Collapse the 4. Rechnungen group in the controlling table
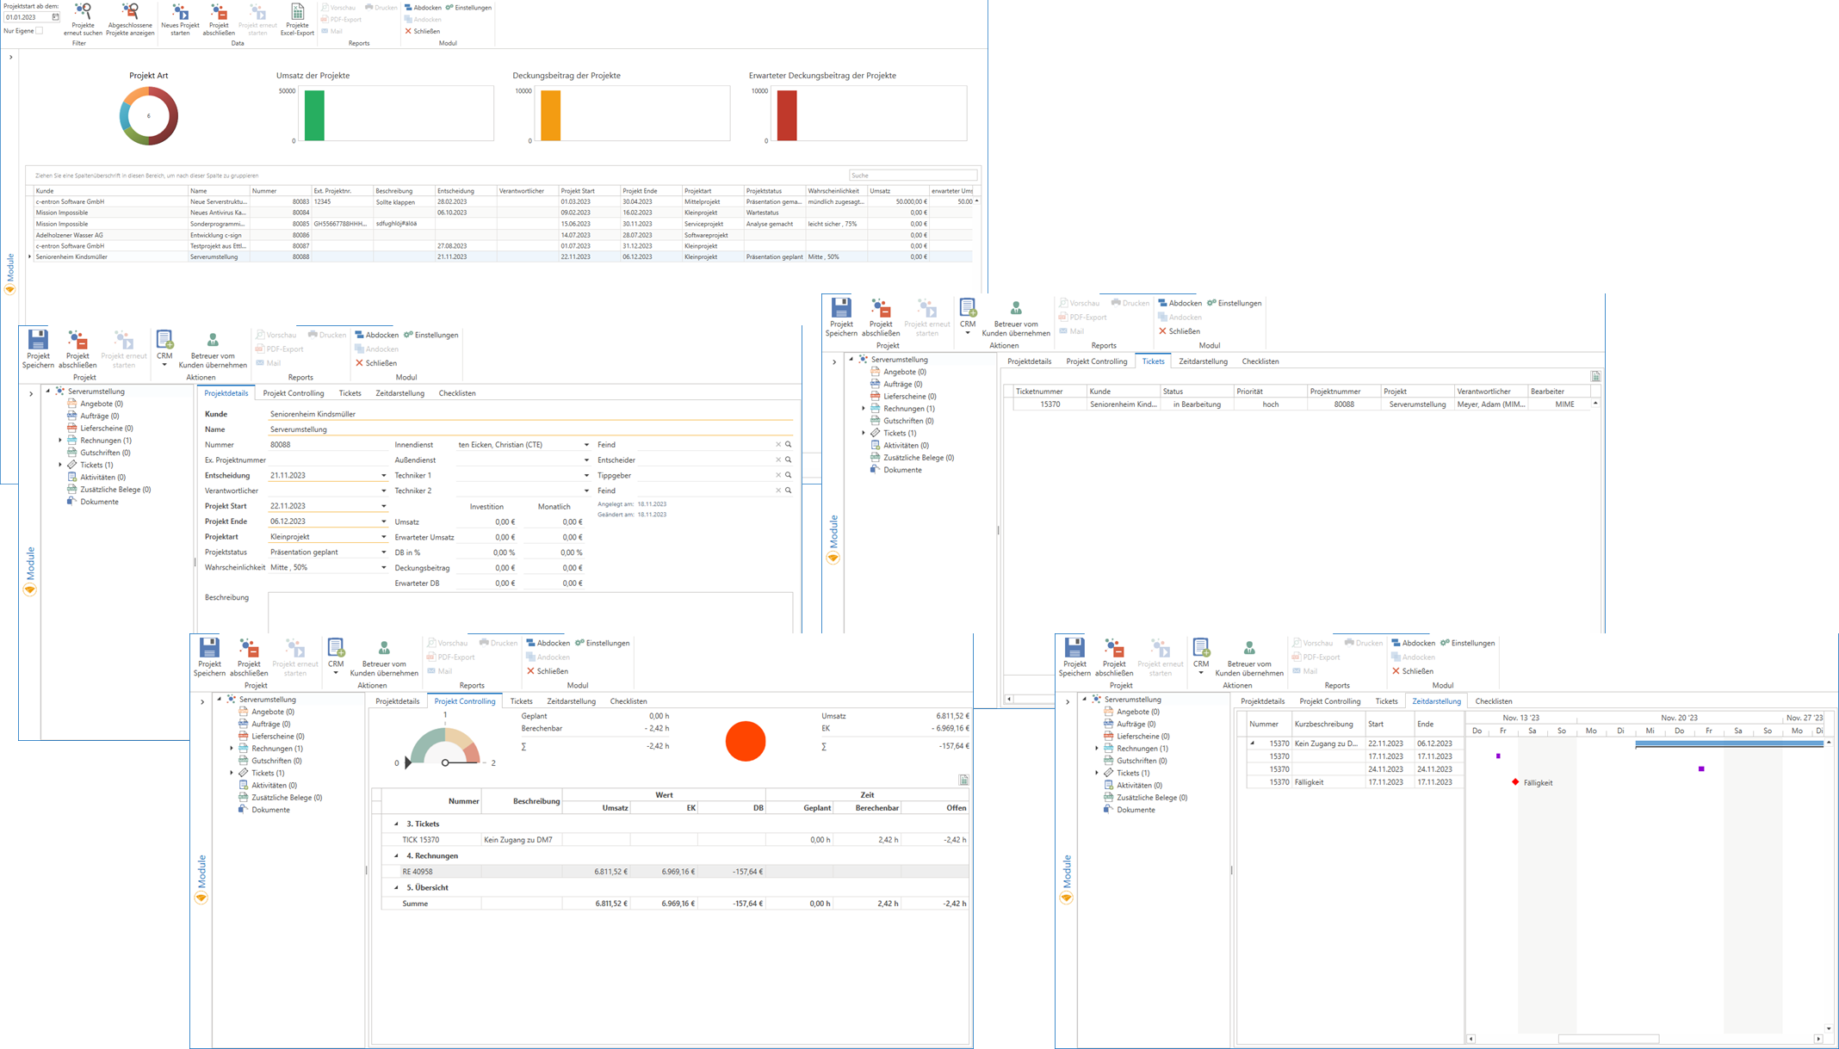 pos(396,856)
